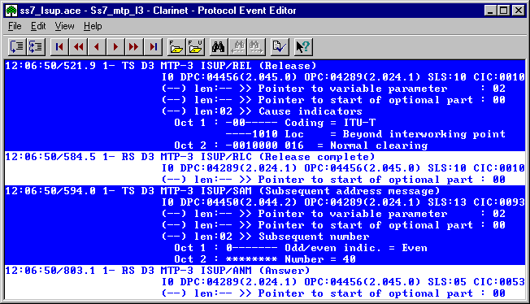Screen dimensions: 530x304
Task: Close the Protocol Event Editor window
Action: (x=518, y=11)
